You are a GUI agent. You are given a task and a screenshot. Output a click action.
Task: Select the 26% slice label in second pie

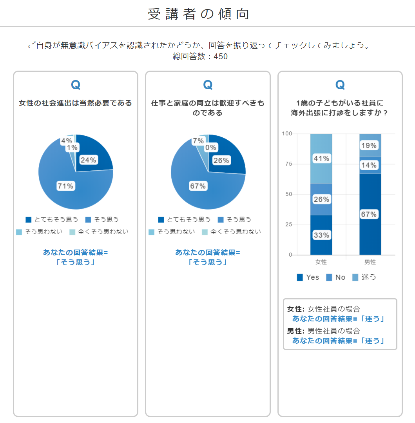click(221, 160)
